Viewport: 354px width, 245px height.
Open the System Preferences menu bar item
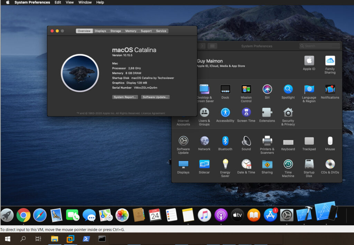pyautogui.click(x=32, y=2)
